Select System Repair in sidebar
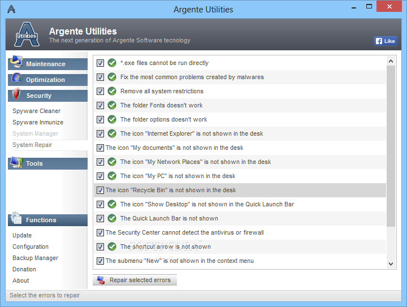 32,145
